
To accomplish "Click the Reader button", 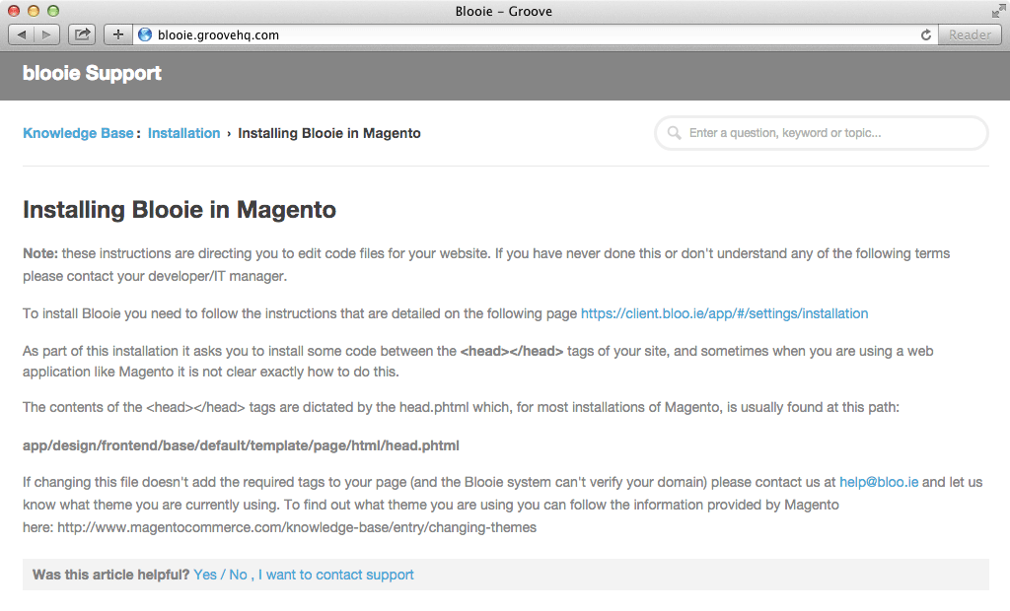I will pyautogui.click(x=970, y=34).
